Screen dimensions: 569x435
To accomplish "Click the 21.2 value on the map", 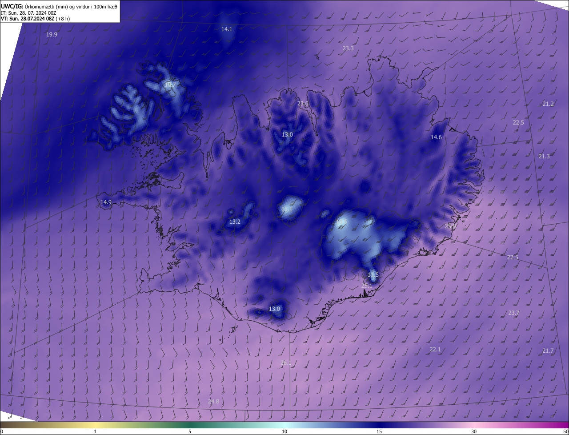I will tap(548, 104).
